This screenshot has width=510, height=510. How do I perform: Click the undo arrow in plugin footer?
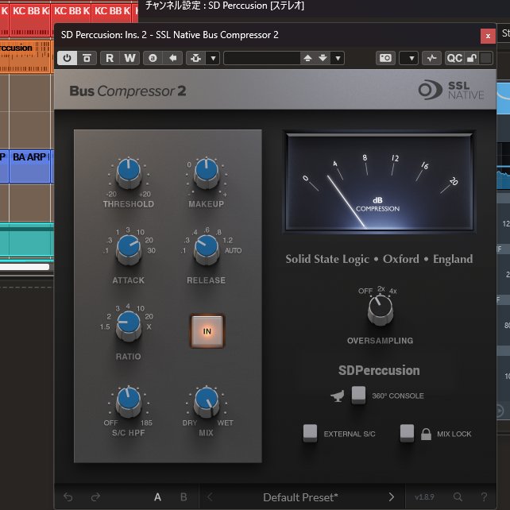pyautogui.click(x=68, y=497)
